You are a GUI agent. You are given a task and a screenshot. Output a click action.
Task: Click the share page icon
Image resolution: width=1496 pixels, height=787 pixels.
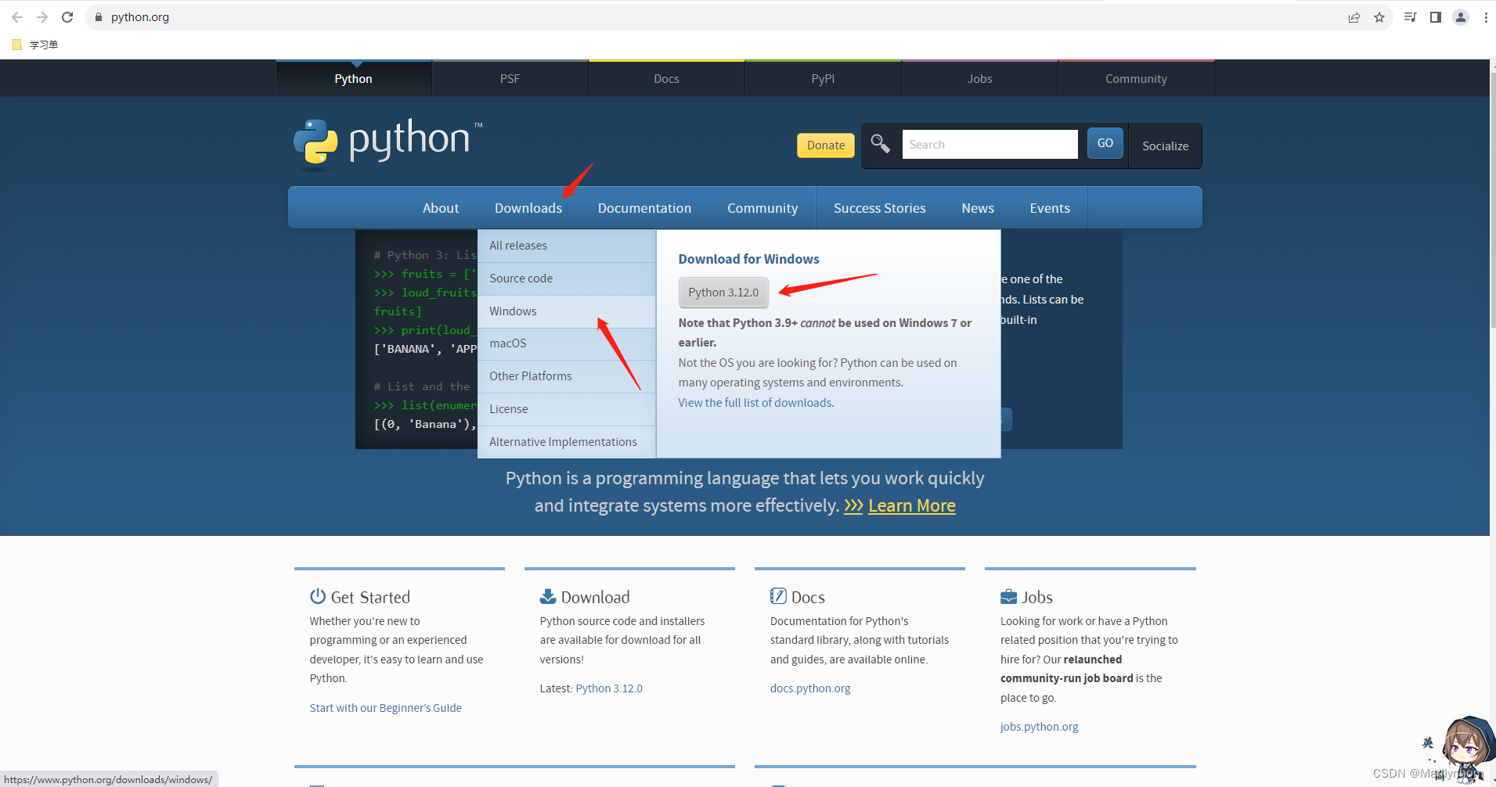[1354, 17]
